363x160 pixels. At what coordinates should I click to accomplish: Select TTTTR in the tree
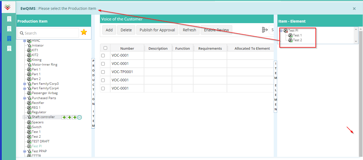[36, 156]
